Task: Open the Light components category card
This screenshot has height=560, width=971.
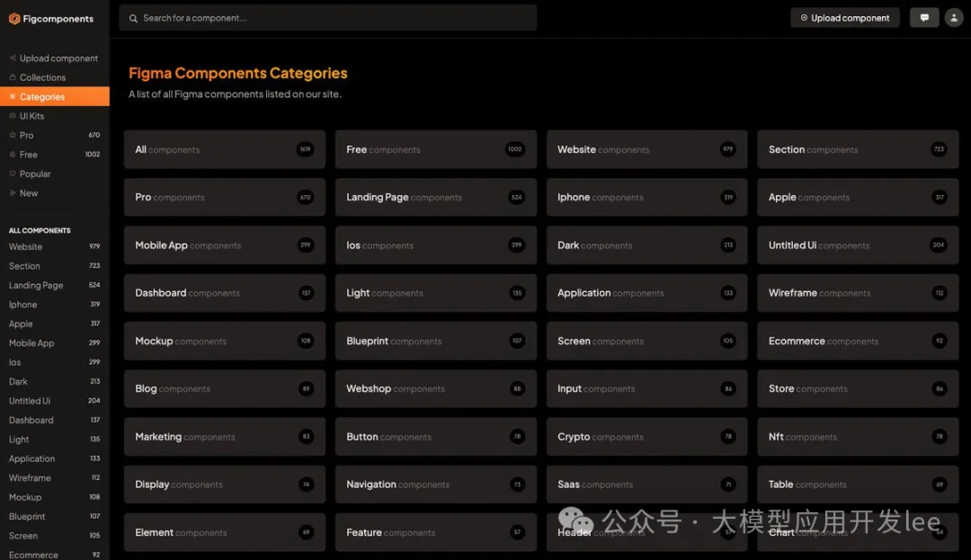Action: [x=435, y=293]
